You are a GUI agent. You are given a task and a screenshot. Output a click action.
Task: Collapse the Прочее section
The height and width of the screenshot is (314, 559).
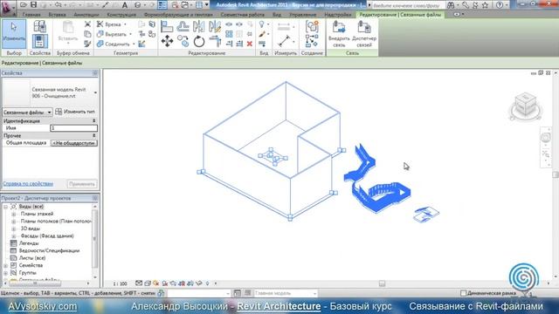(x=94, y=136)
